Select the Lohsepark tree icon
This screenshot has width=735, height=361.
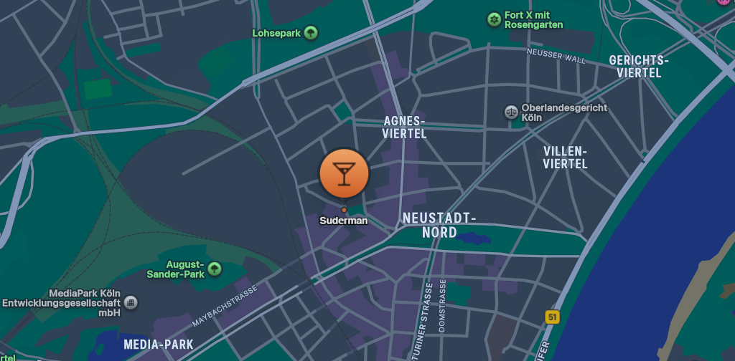tap(311, 33)
